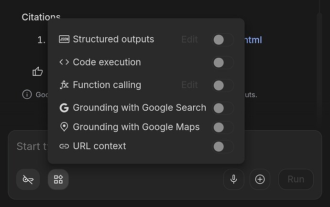The width and height of the screenshot is (330, 207).
Task: Give thumbs up to the response
Action: [37, 72]
